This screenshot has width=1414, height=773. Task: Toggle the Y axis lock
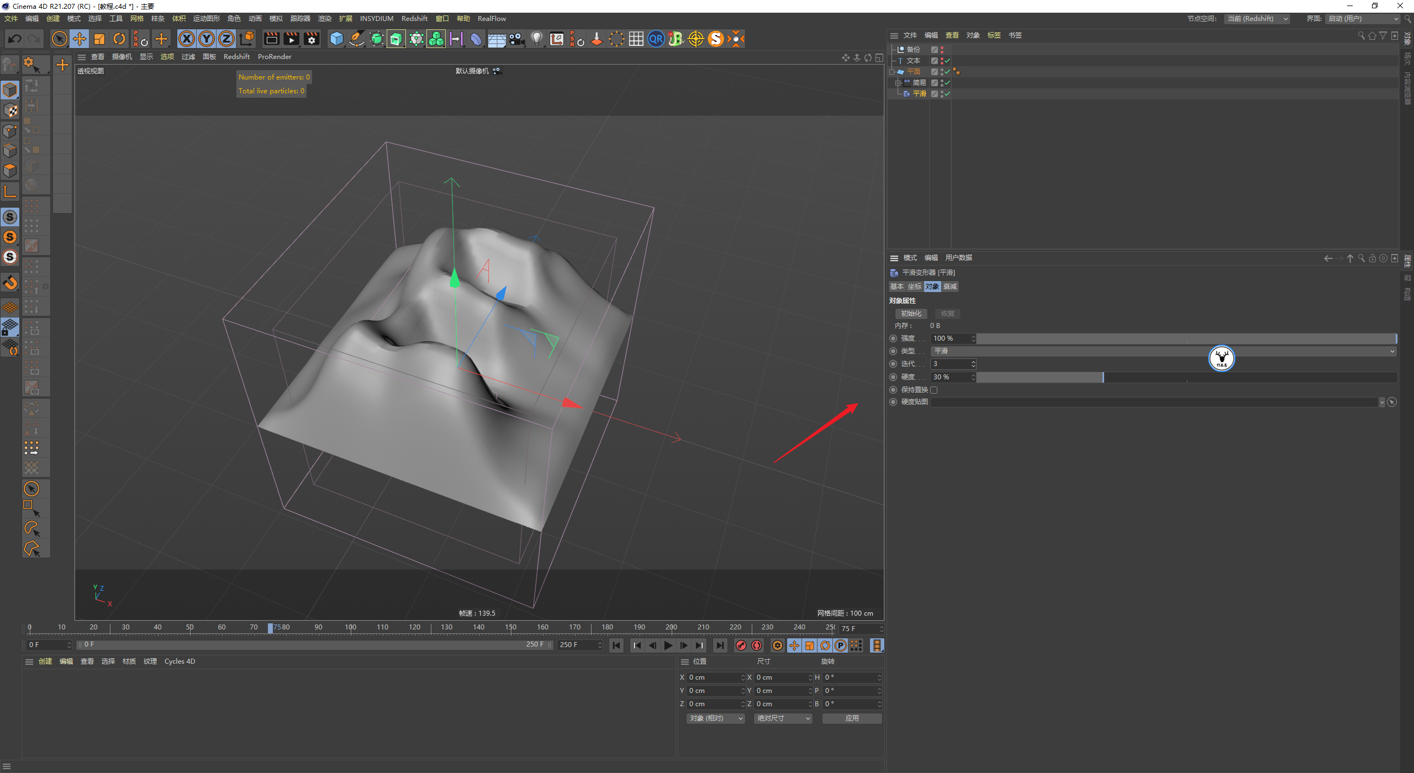[207, 39]
